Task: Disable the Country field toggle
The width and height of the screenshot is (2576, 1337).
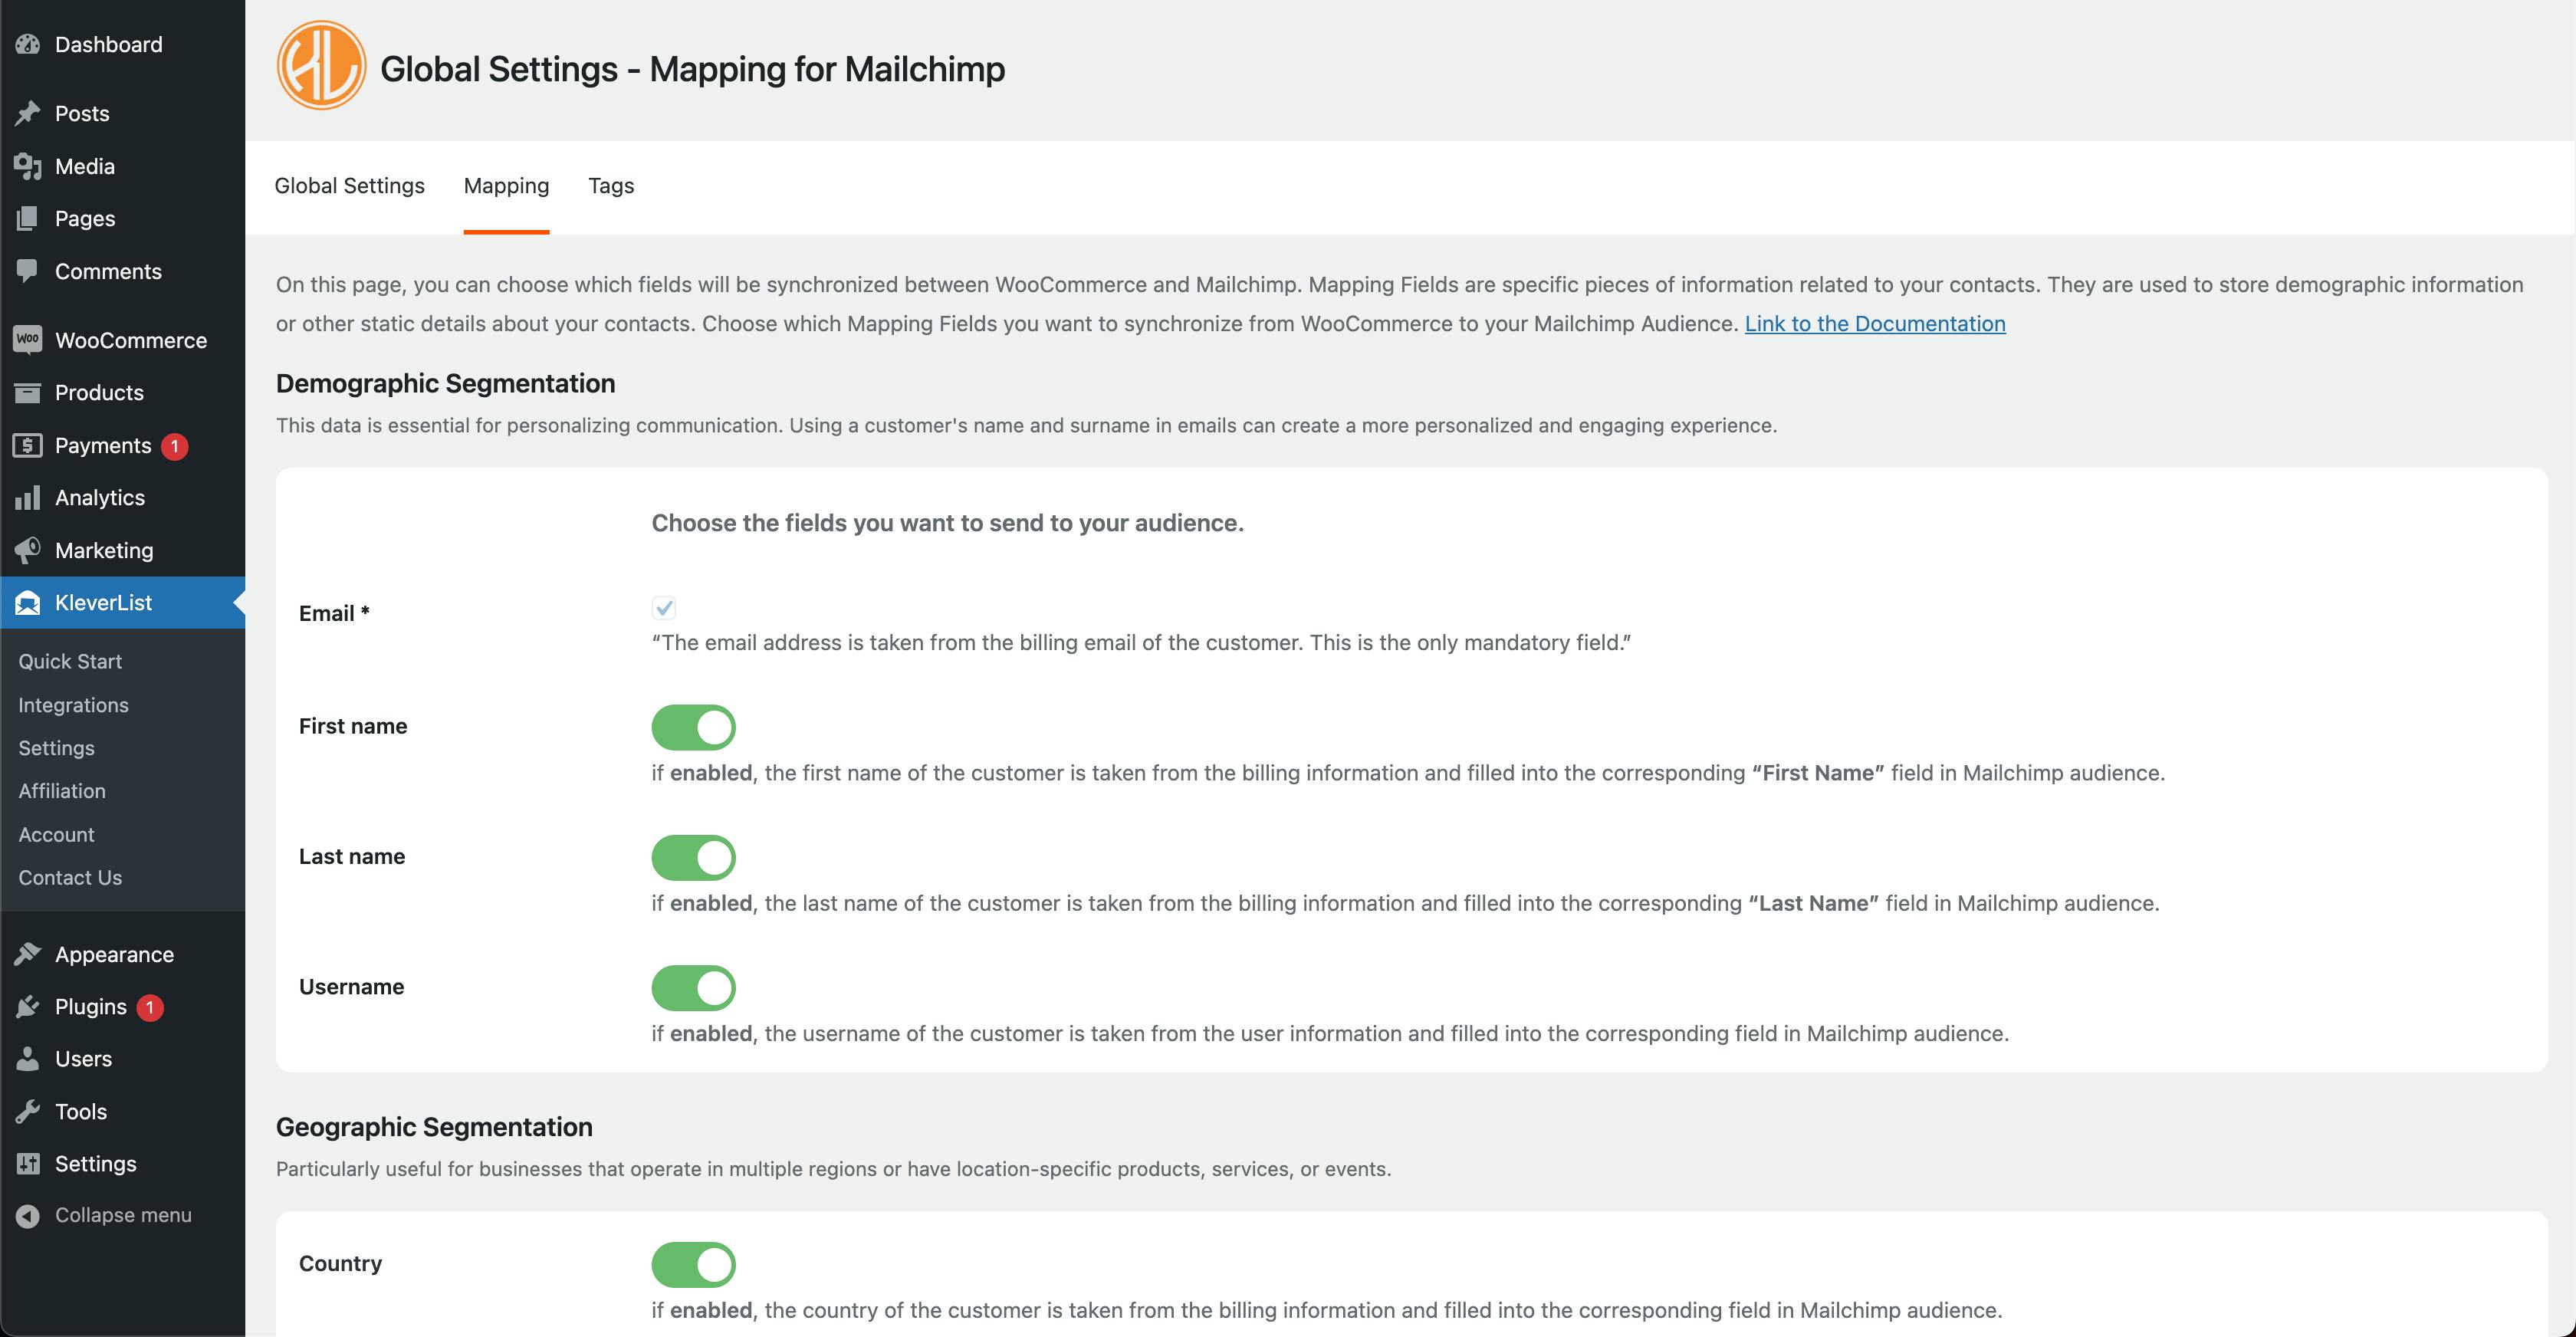Action: coord(694,1264)
